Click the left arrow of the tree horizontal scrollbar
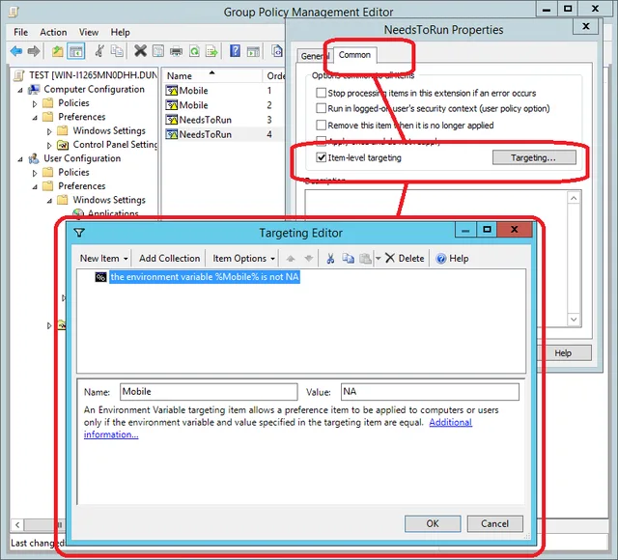Image resolution: width=618 pixels, height=560 pixels. [x=17, y=525]
